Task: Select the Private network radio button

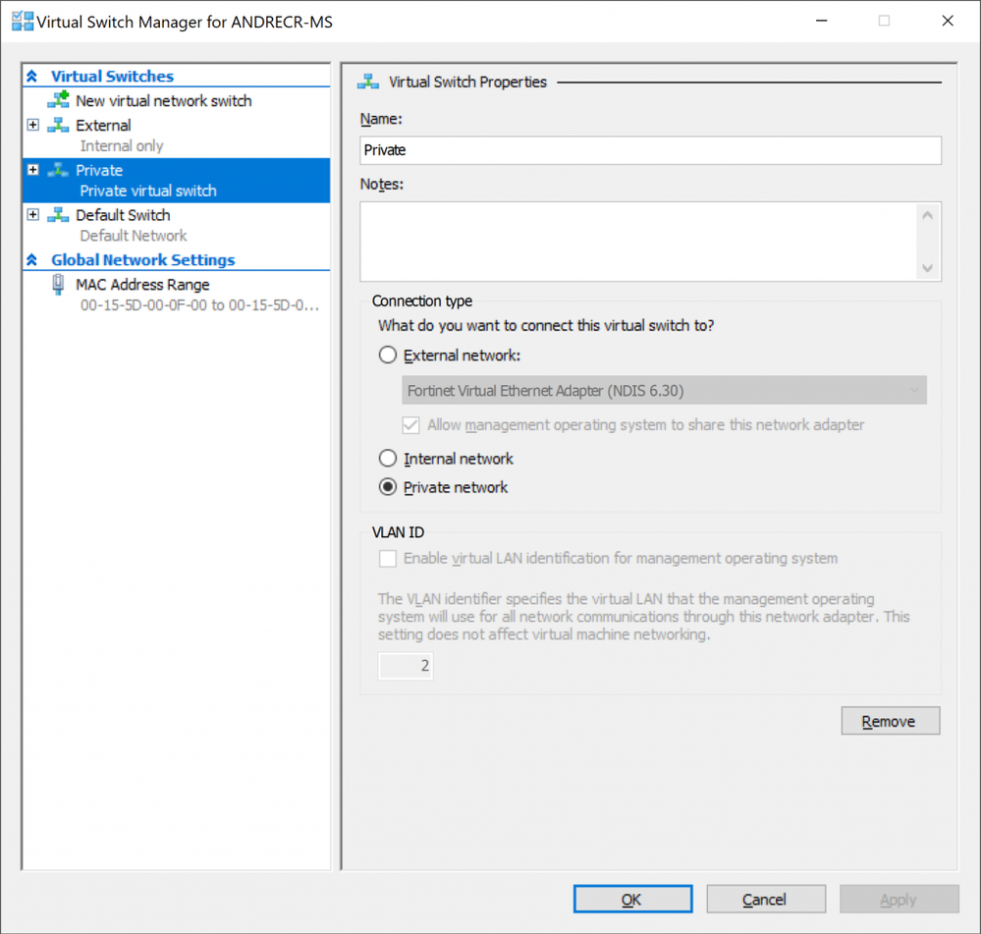Action: pos(388,487)
